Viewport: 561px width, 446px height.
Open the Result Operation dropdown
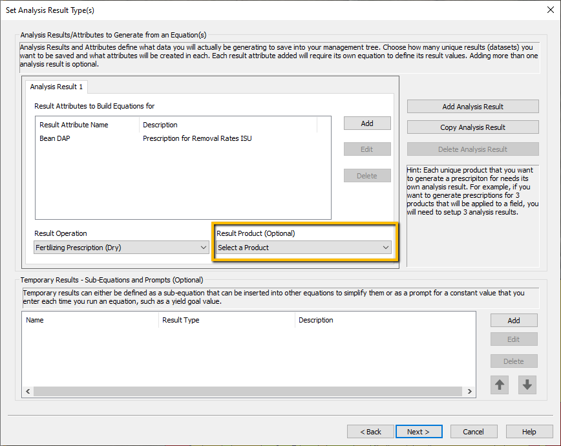122,248
